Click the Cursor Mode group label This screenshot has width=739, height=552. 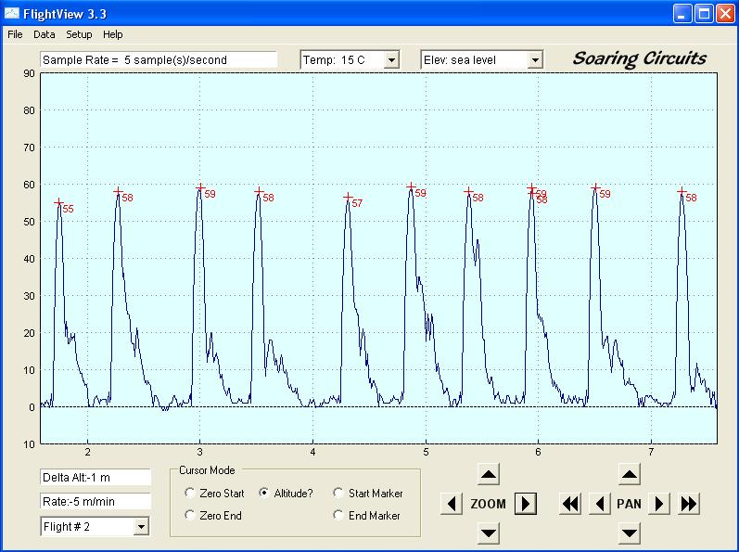pyautogui.click(x=207, y=470)
